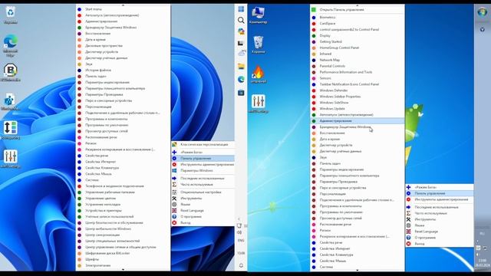Open Корзина on the Windows 7 desktop
This screenshot has width=491, height=276.
click(x=258, y=44)
